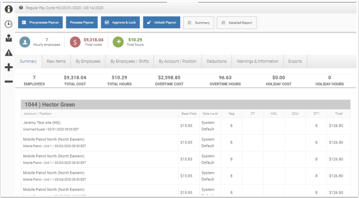Approve & Lock the payrun

121,22
